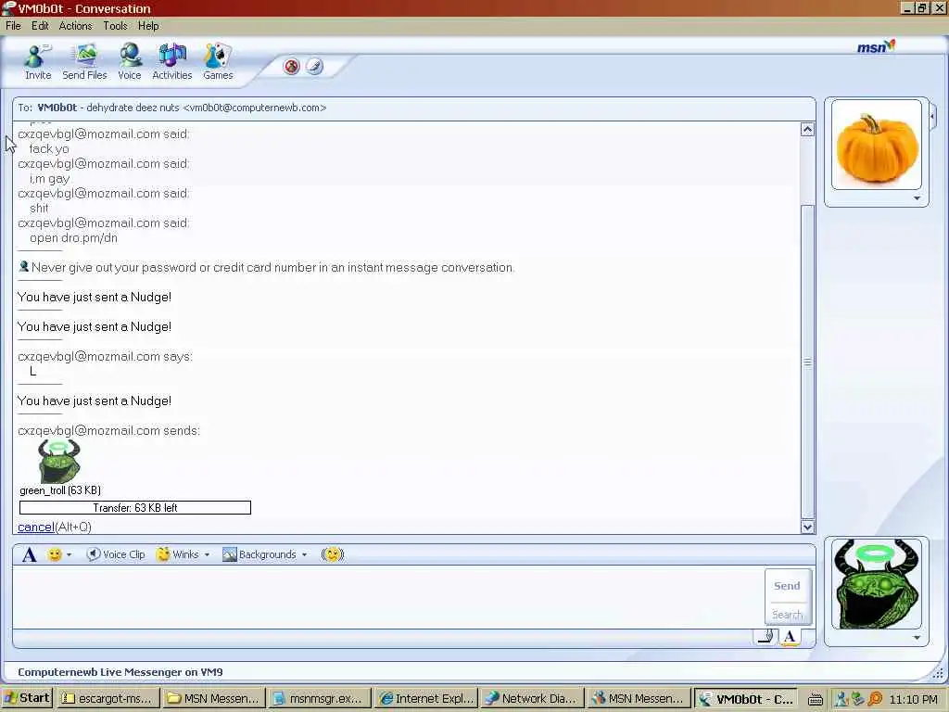Open the Actions menu
The height and width of the screenshot is (712, 949).
tap(75, 25)
